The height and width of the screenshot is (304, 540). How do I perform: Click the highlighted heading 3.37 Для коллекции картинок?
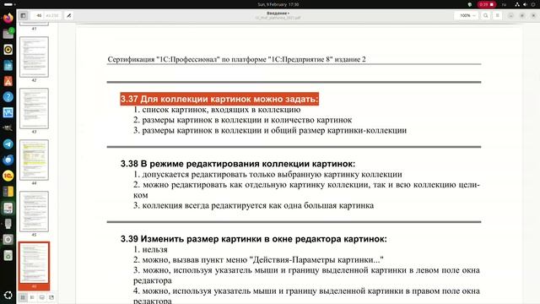tap(219, 99)
